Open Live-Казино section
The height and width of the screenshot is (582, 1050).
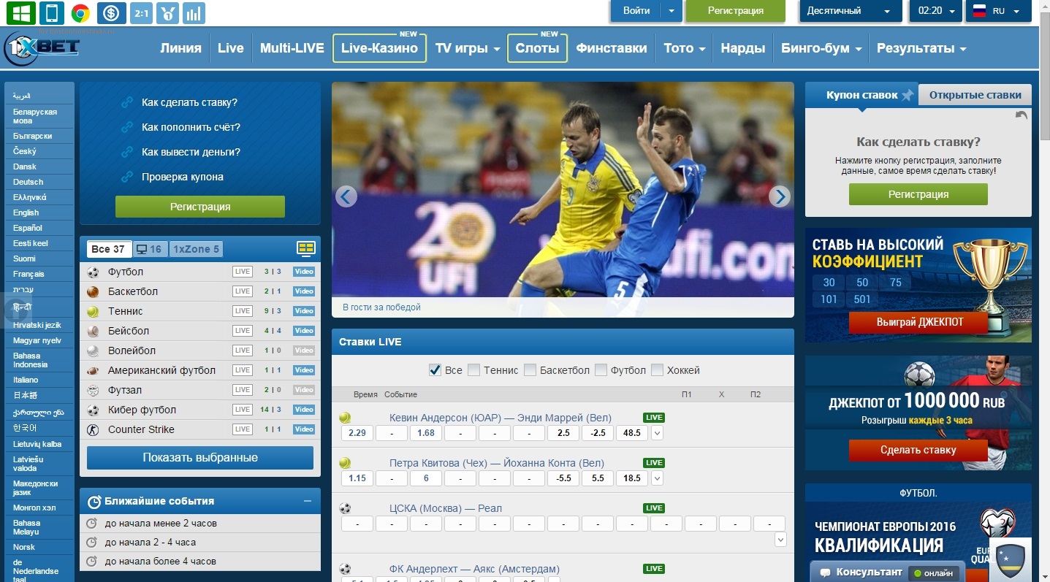[379, 48]
